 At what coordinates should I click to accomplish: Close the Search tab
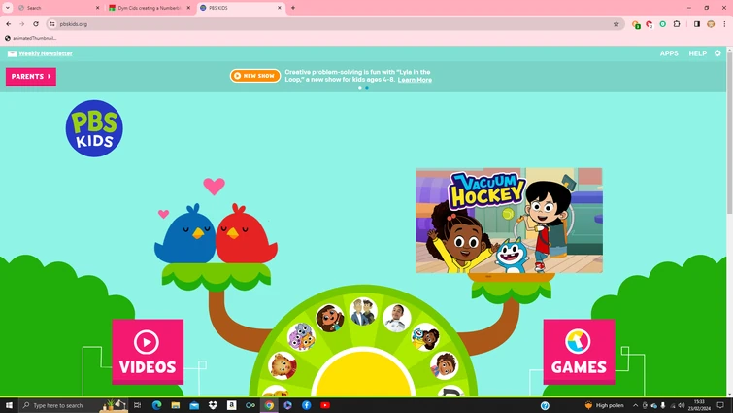(x=97, y=8)
